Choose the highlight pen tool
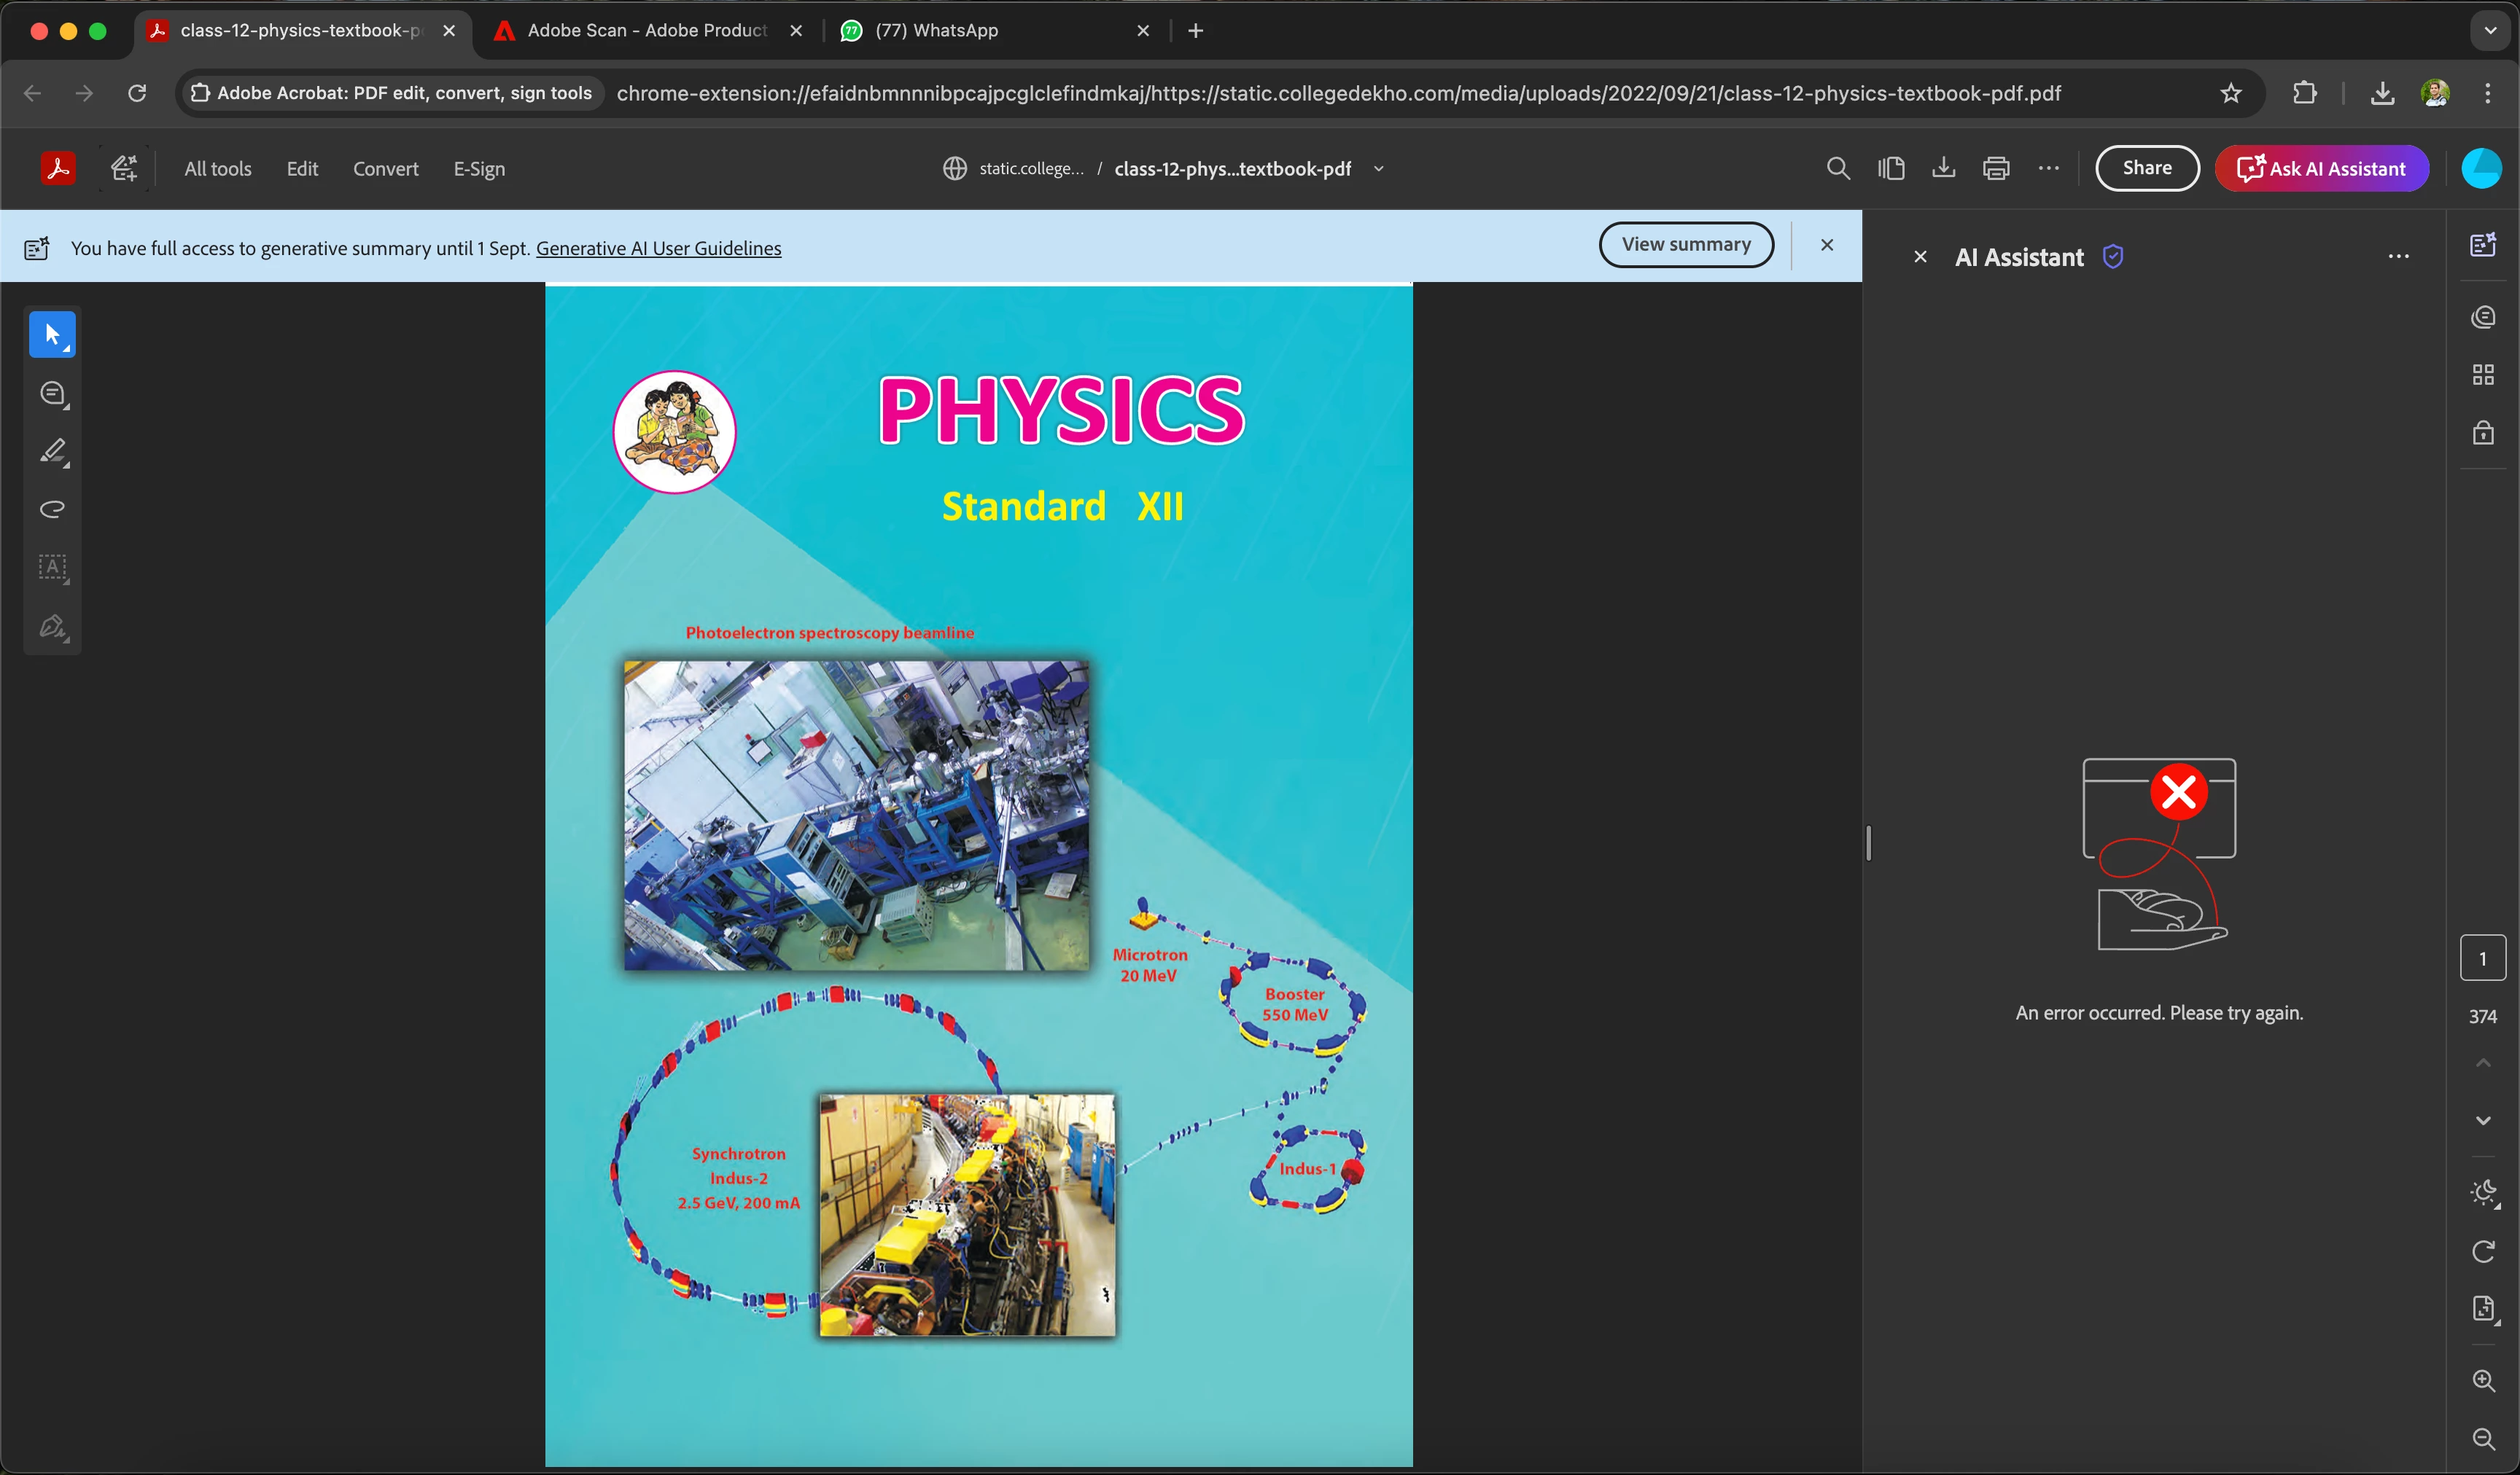Screen dimensions: 2520x1475 point(52,452)
